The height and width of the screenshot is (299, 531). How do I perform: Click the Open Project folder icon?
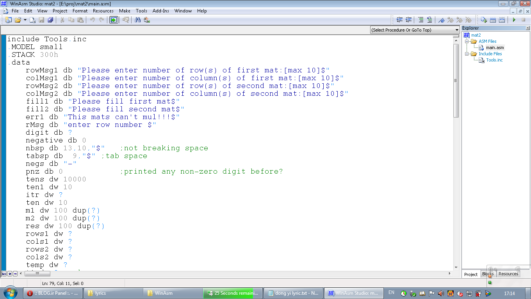(x=18, y=20)
